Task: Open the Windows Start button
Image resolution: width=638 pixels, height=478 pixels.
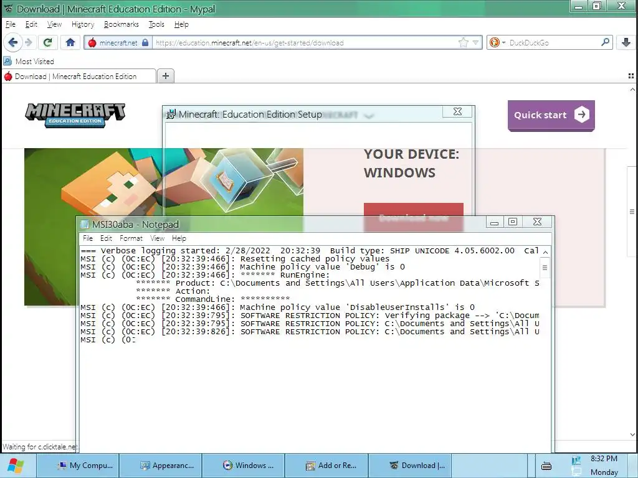Action: (16, 466)
